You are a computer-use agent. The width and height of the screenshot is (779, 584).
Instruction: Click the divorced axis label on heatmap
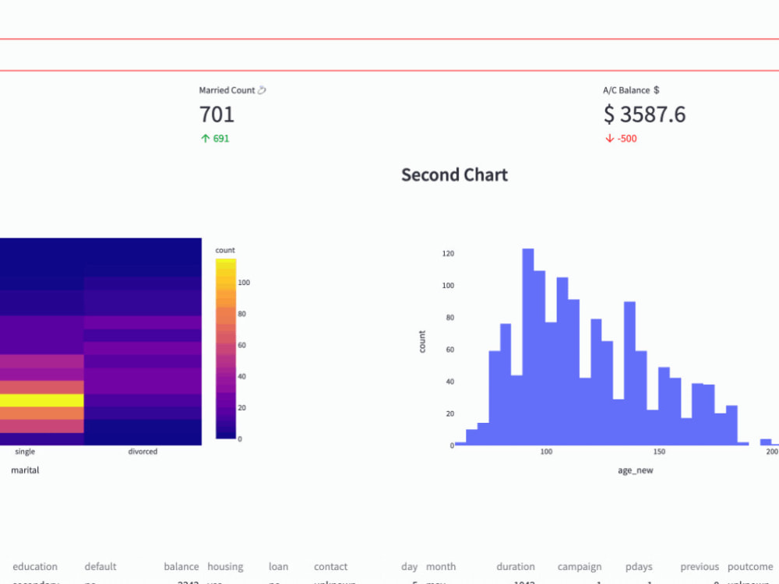click(143, 452)
